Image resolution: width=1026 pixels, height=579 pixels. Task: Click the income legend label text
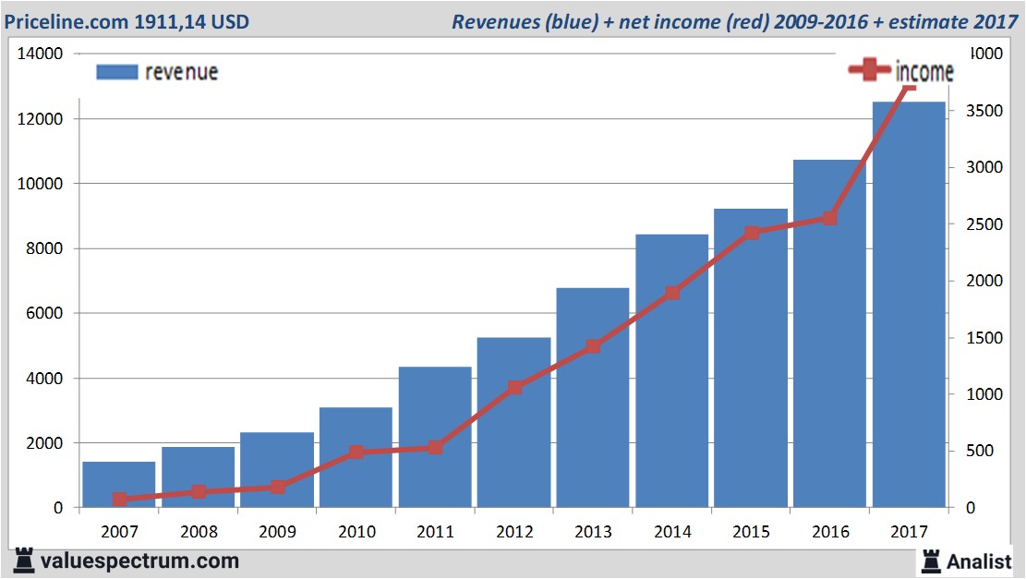[924, 71]
